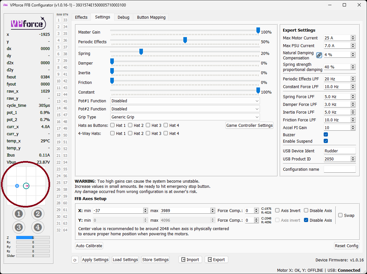Toggle the Swap axes checkbox

coord(340,215)
